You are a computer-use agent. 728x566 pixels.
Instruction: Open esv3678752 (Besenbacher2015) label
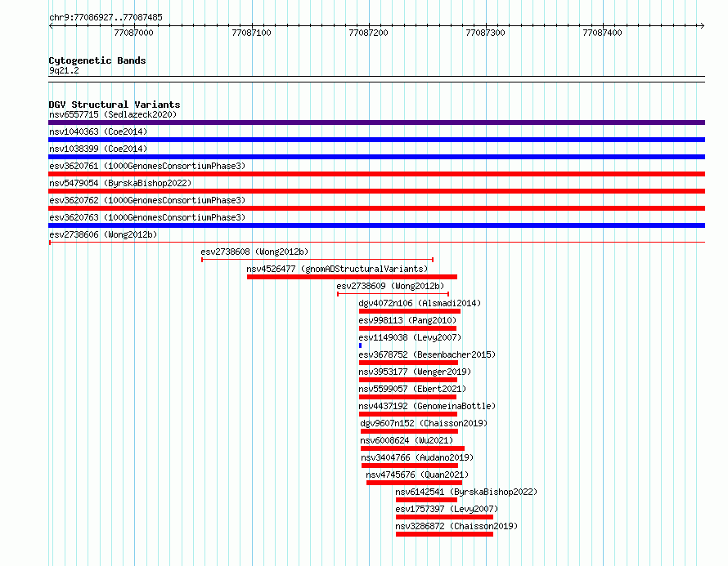(427, 354)
